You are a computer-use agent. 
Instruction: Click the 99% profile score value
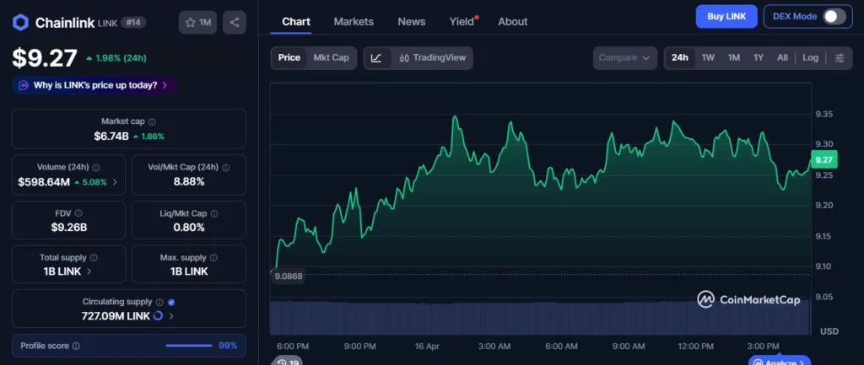pyautogui.click(x=228, y=346)
